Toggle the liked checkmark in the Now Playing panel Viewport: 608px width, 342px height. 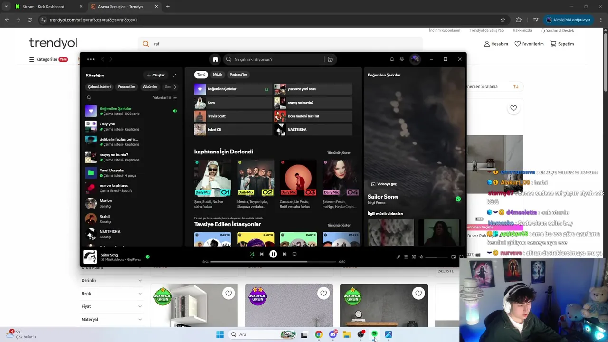point(458,199)
